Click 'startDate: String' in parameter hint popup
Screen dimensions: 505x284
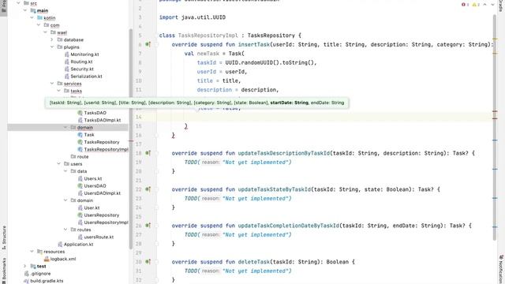[290, 103]
